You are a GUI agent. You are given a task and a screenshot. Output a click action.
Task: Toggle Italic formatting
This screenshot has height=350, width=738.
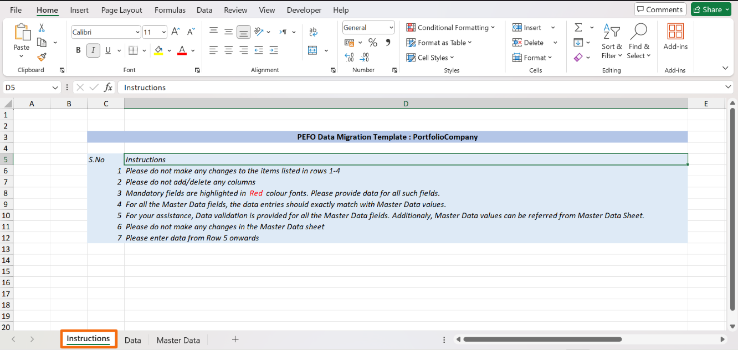tap(93, 50)
